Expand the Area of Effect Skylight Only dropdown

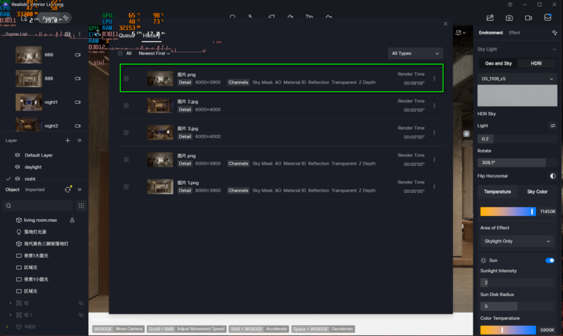point(516,241)
